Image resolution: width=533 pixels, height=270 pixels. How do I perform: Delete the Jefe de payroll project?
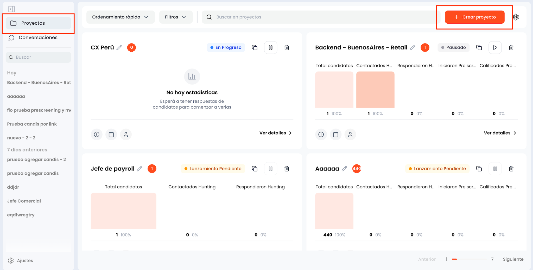tap(287, 169)
